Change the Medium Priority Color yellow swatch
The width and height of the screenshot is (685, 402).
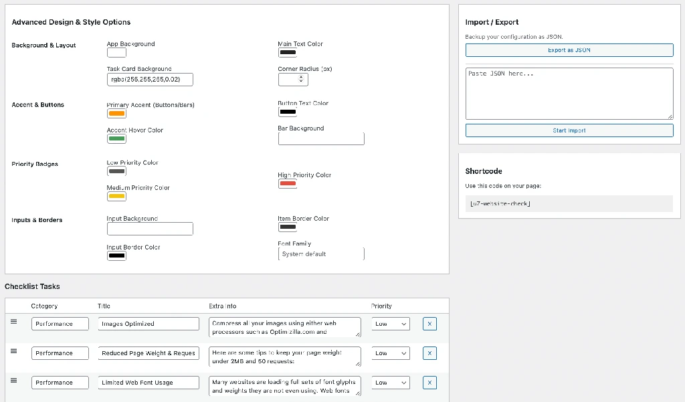click(x=116, y=196)
